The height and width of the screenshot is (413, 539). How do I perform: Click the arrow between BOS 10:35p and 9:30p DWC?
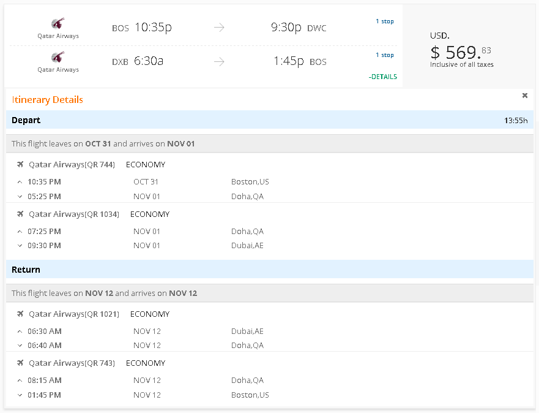(219, 28)
